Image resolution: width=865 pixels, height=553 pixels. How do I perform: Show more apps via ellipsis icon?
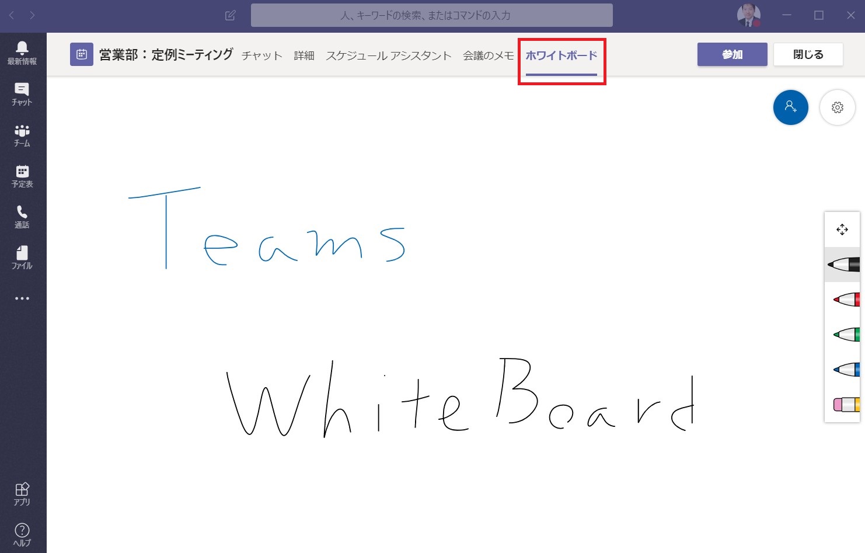point(22,298)
